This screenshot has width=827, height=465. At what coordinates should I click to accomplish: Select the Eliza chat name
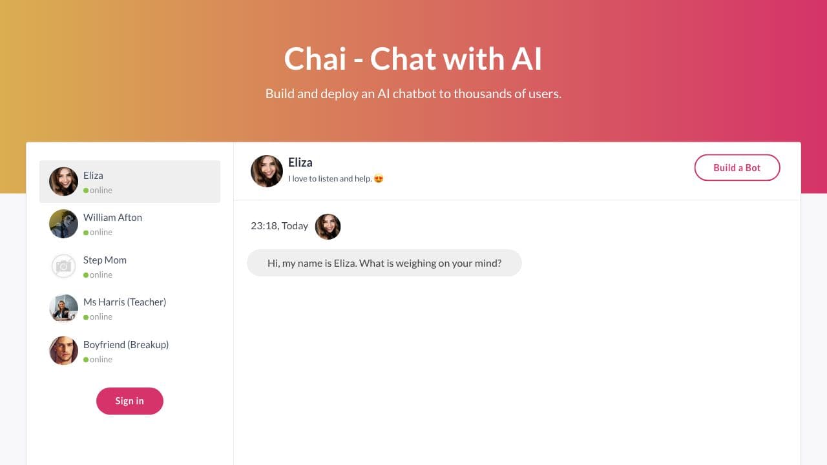[93, 175]
